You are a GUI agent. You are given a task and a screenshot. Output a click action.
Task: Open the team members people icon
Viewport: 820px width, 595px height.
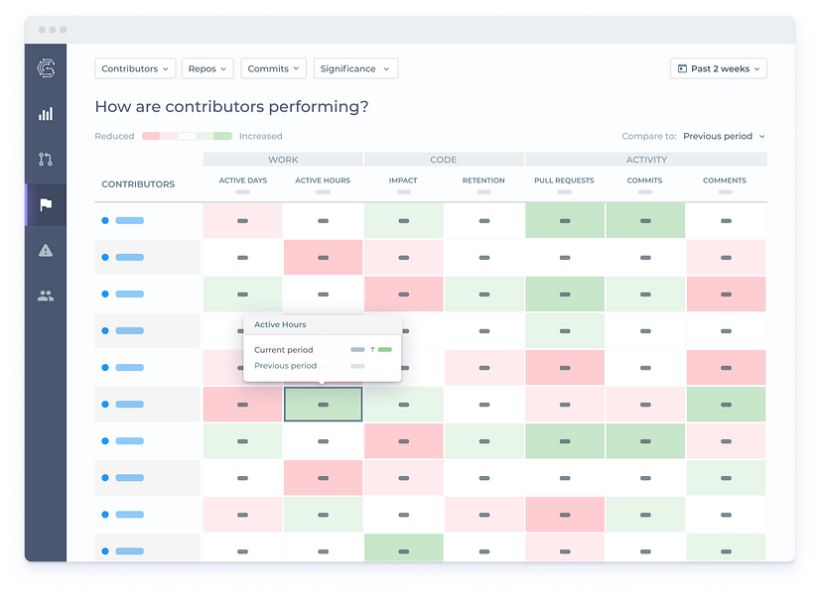coord(46,297)
